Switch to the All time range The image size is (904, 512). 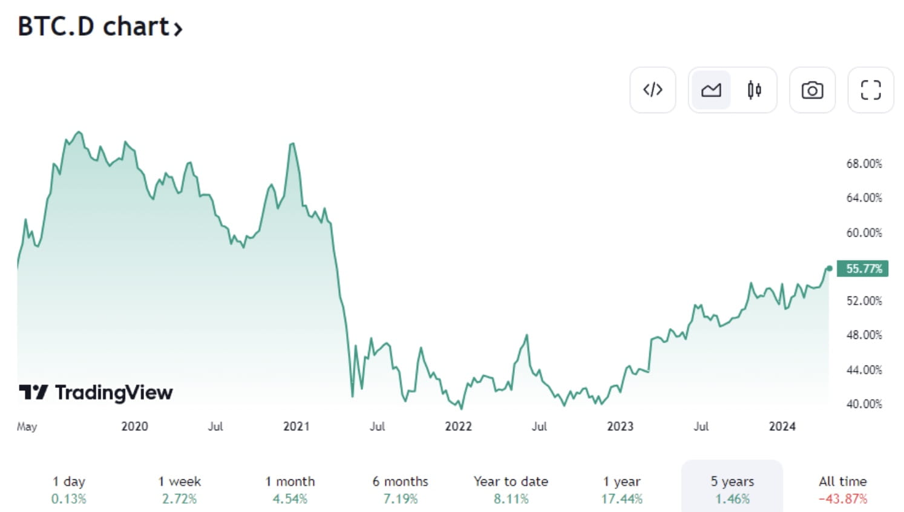pos(842,489)
